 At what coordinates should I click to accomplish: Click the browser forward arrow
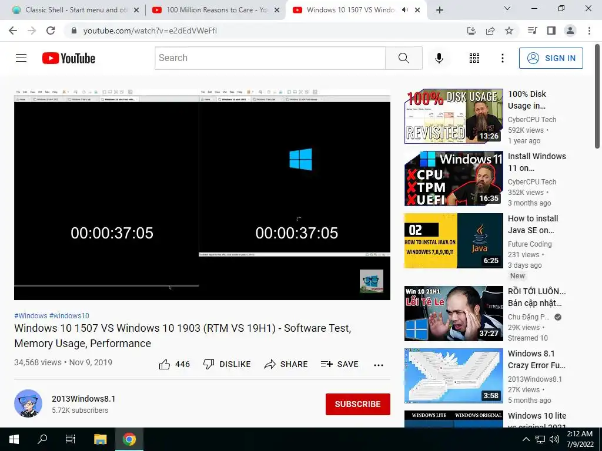click(32, 31)
